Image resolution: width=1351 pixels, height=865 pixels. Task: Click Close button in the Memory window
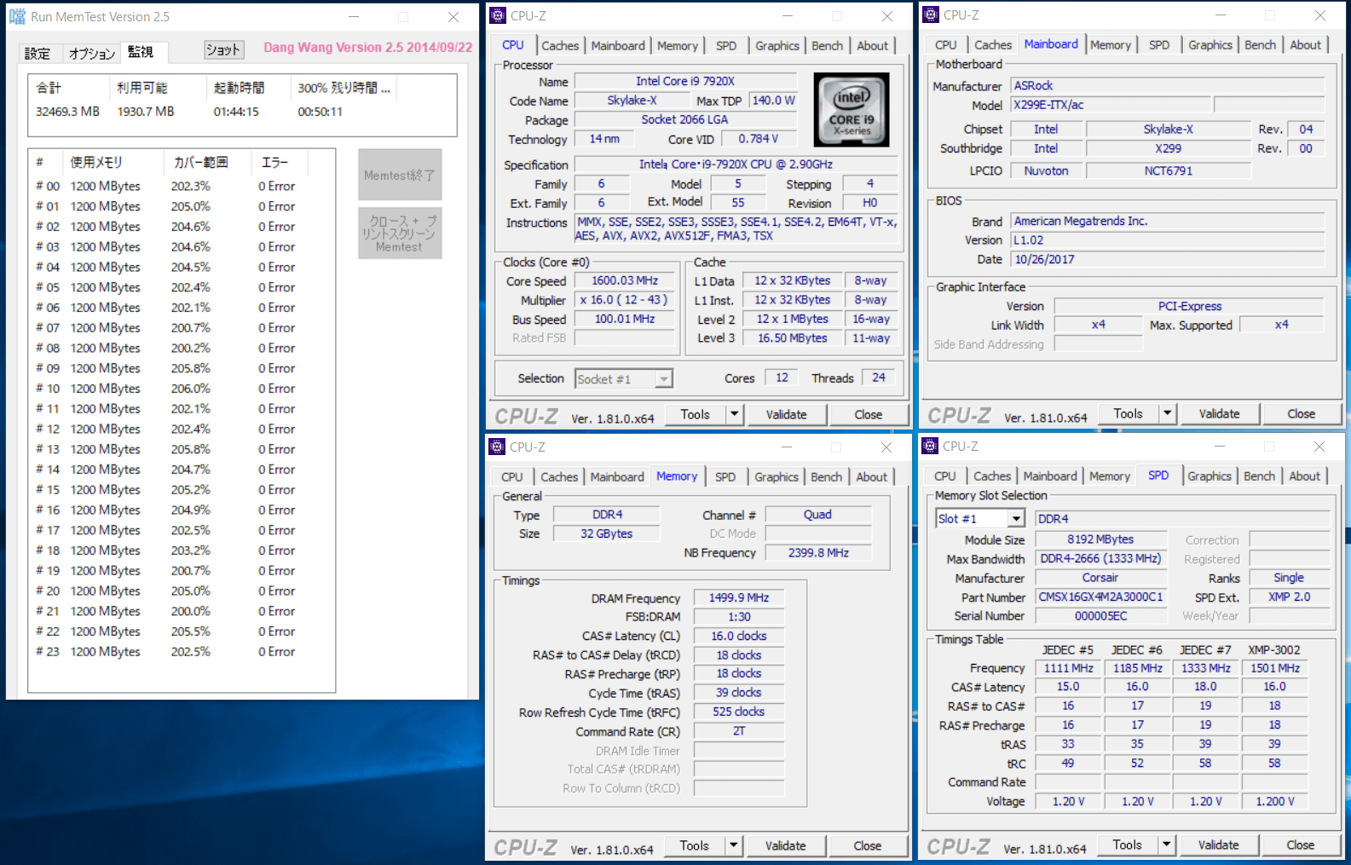point(867,845)
